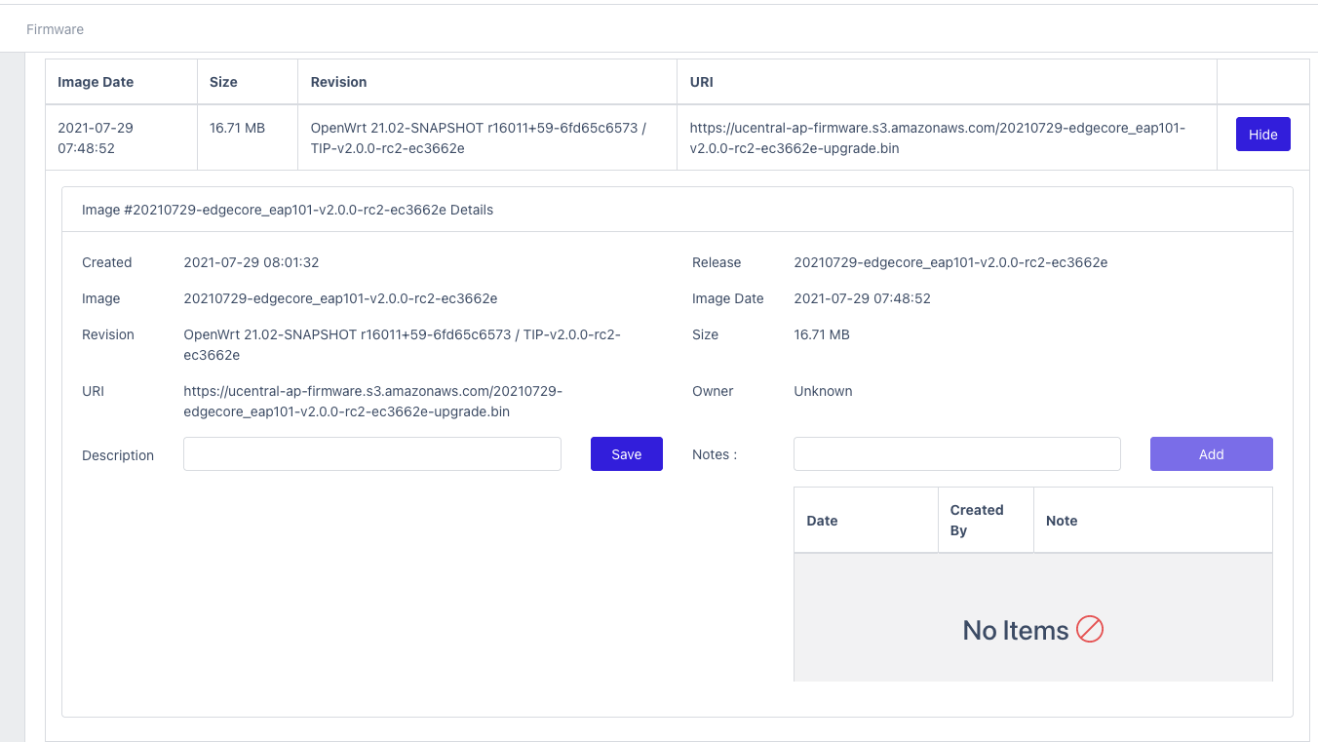1318x742 pixels.
Task: Click the image details panel title
Action: coord(287,210)
